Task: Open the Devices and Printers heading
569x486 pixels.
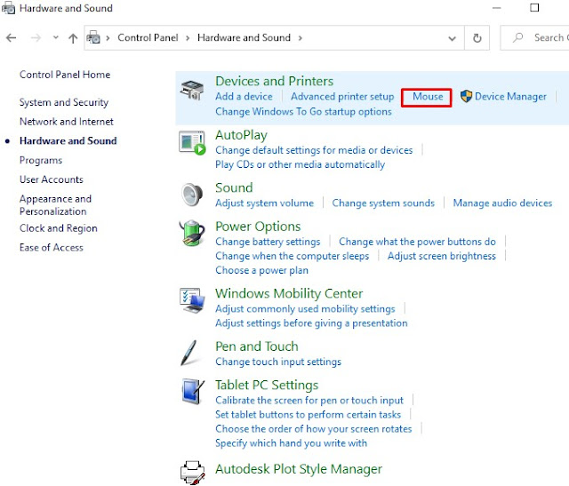Action: 275,81
